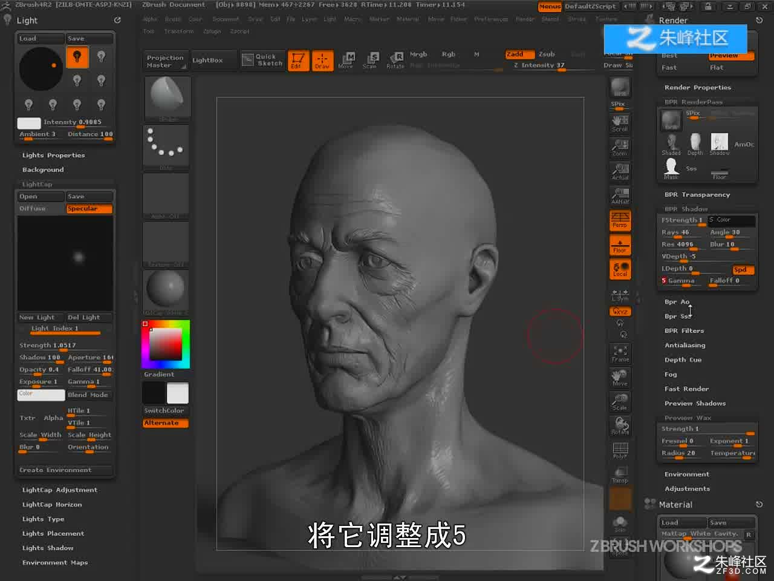The height and width of the screenshot is (581, 774).
Task: Click the New Light button
Action: coord(40,318)
